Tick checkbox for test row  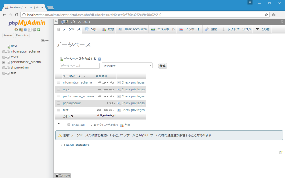(x=58, y=110)
